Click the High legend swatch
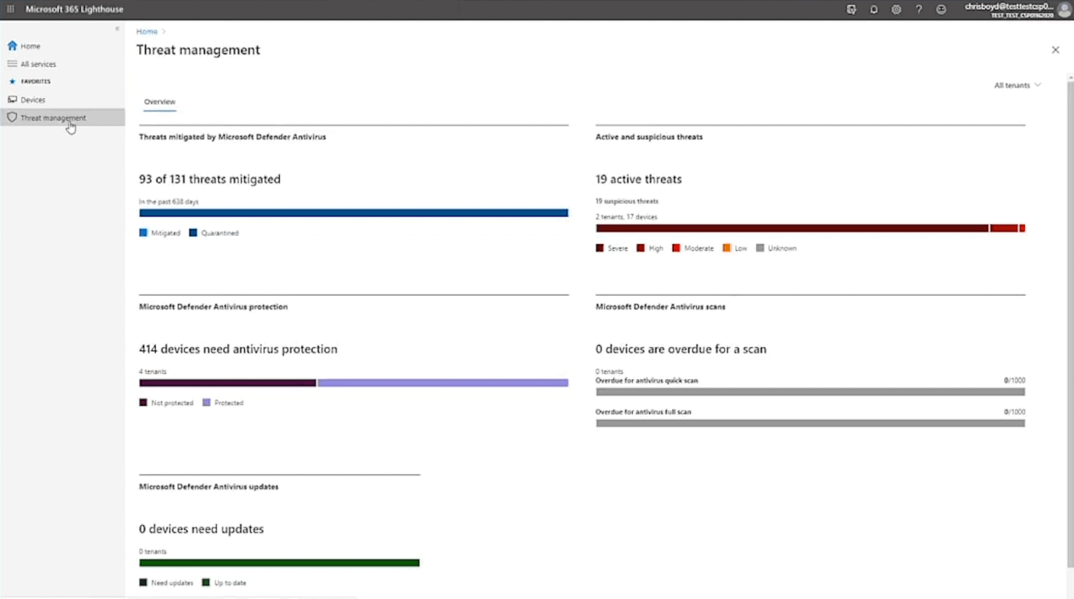 pos(641,248)
